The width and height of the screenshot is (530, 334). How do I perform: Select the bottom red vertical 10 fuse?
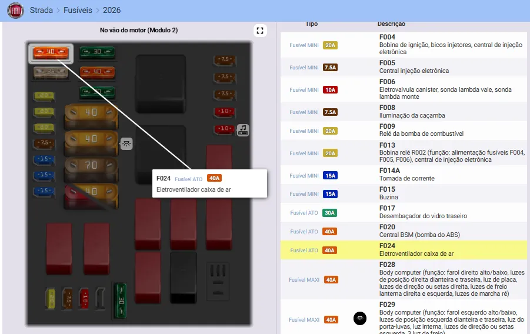point(84,299)
